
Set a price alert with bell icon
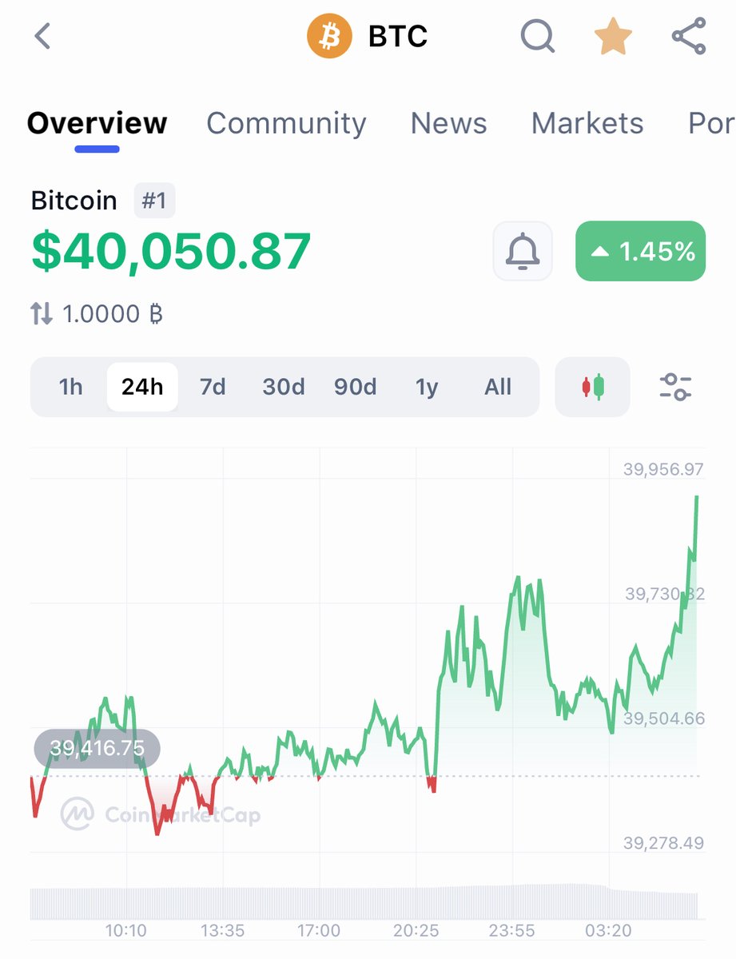pyautogui.click(x=523, y=251)
